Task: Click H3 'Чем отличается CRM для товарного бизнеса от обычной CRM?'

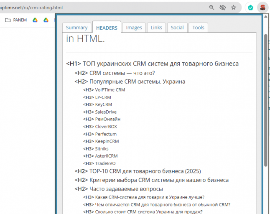Action: click(x=157, y=205)
